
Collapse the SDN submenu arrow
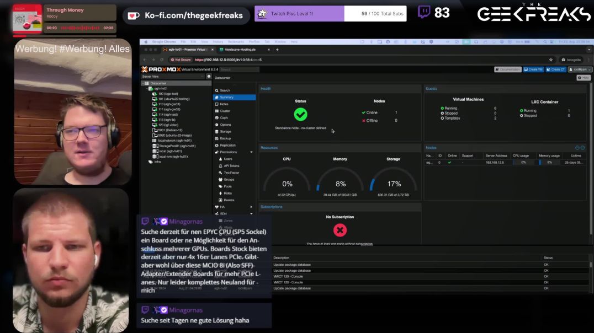point(251,214)
